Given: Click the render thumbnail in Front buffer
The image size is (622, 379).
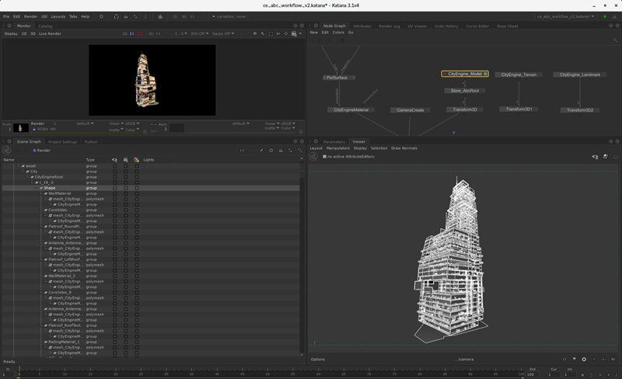Looking at the screenshot, I should [x=19, y=127].
